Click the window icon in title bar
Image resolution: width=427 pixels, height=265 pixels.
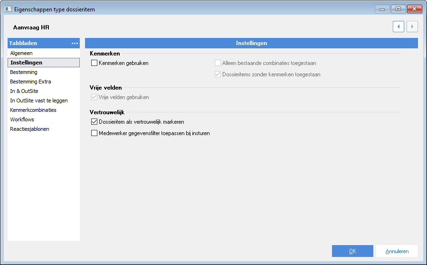(x=8, y=9)
